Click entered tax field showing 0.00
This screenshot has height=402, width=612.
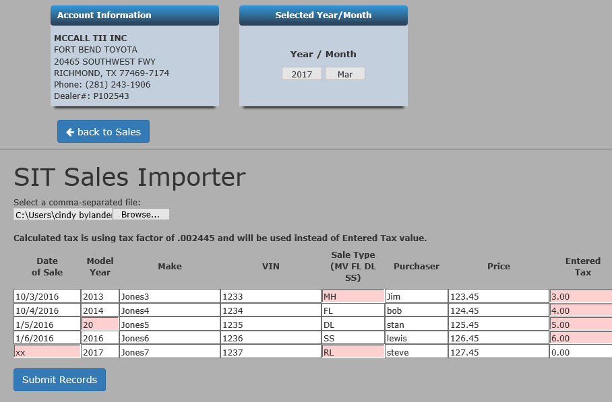coord(580,352)
